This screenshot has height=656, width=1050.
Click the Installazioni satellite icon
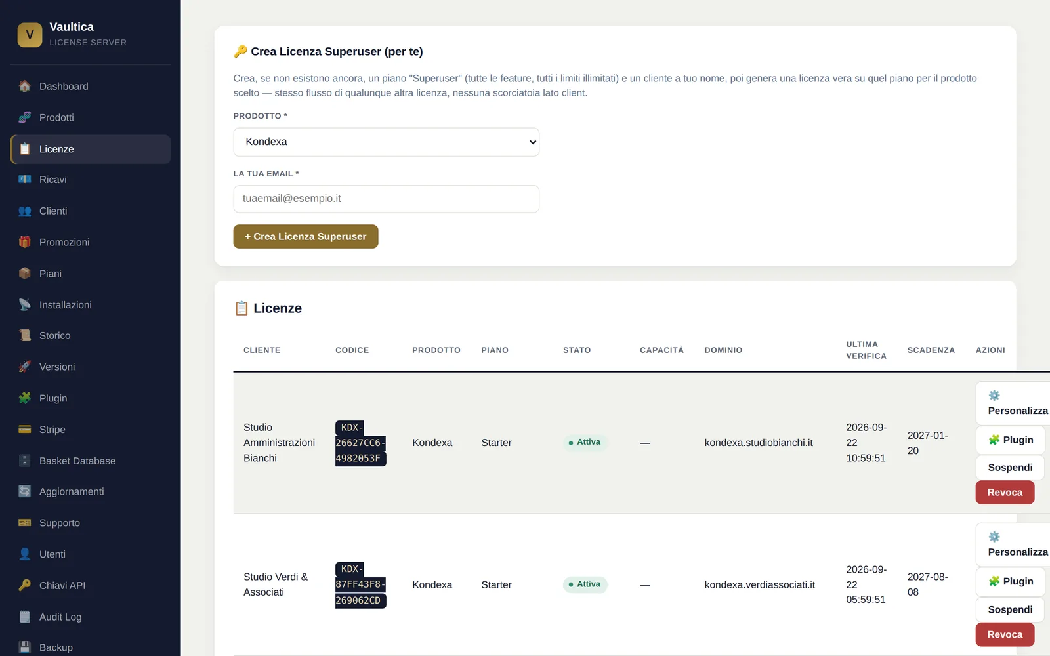click(x=25, y=305)
